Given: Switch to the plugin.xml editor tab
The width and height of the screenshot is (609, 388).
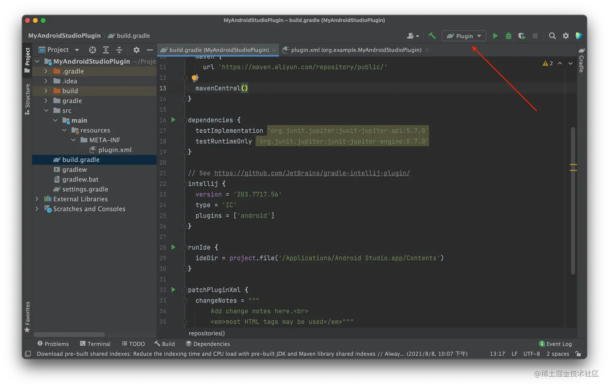Looking at the screenshot, I should [356, 50].
